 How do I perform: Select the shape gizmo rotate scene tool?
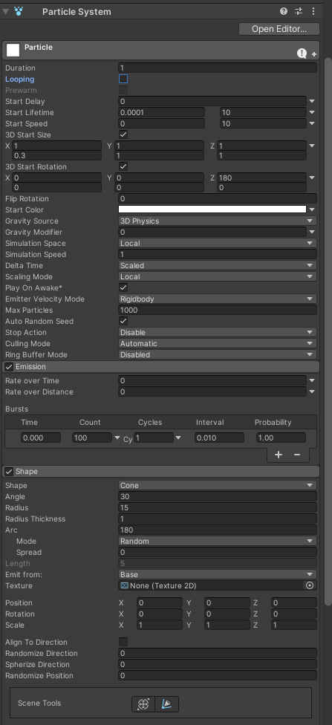pos(167,703)
